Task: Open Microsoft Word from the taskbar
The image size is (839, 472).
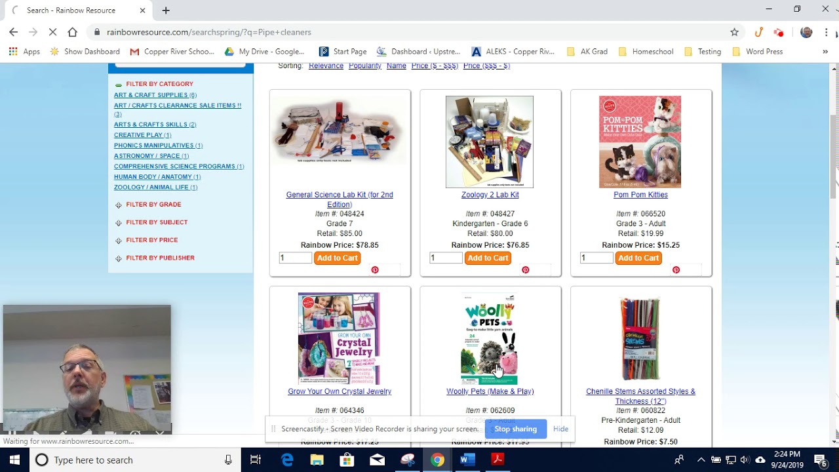Action: [x=467, y=460]
